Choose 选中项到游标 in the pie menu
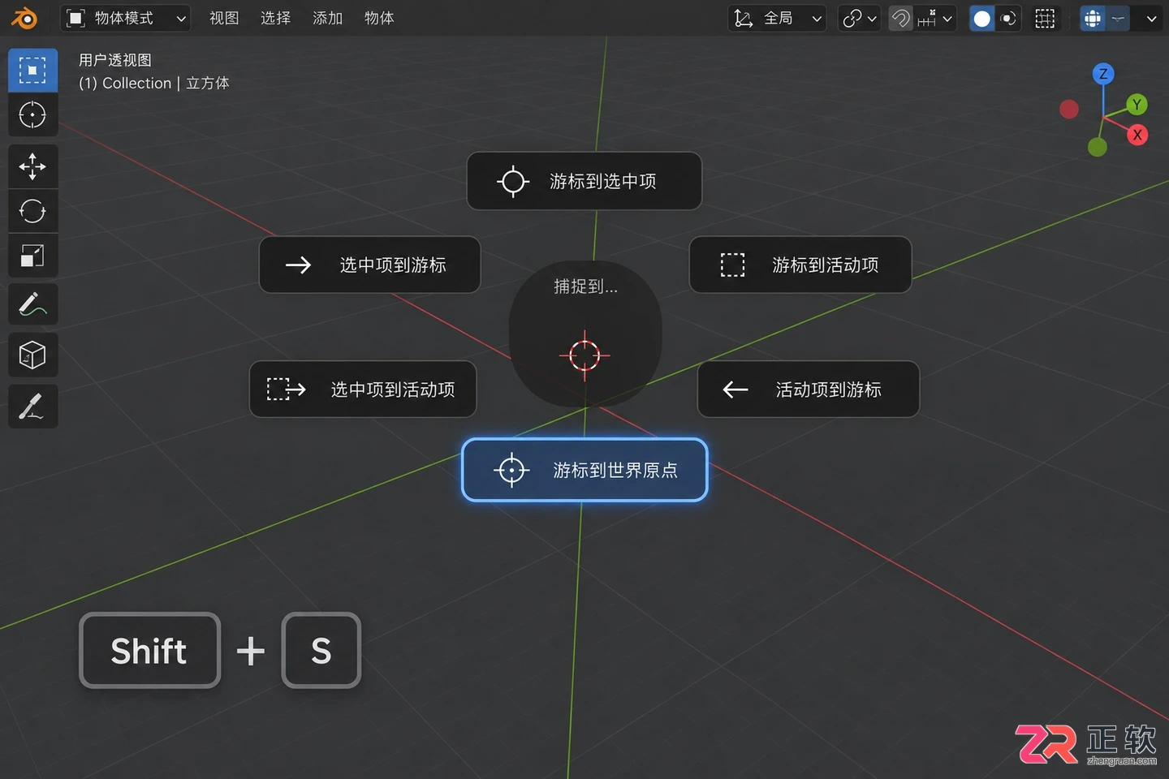1169x779 pixels. coord(369,265)
